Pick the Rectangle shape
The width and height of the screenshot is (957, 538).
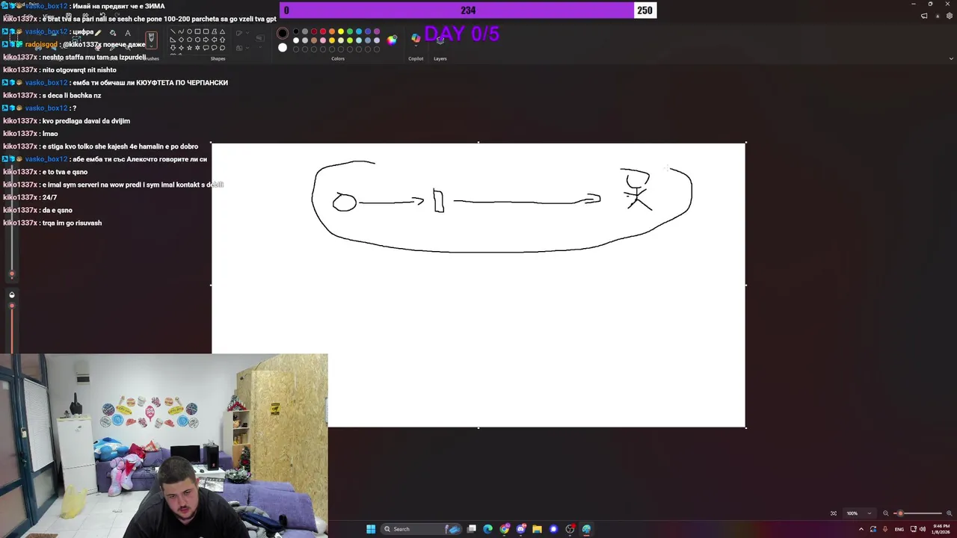coord(197,31)
